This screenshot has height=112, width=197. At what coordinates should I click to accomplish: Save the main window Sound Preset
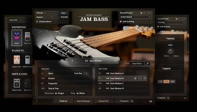pyautogui.click(x=141, y=13)
